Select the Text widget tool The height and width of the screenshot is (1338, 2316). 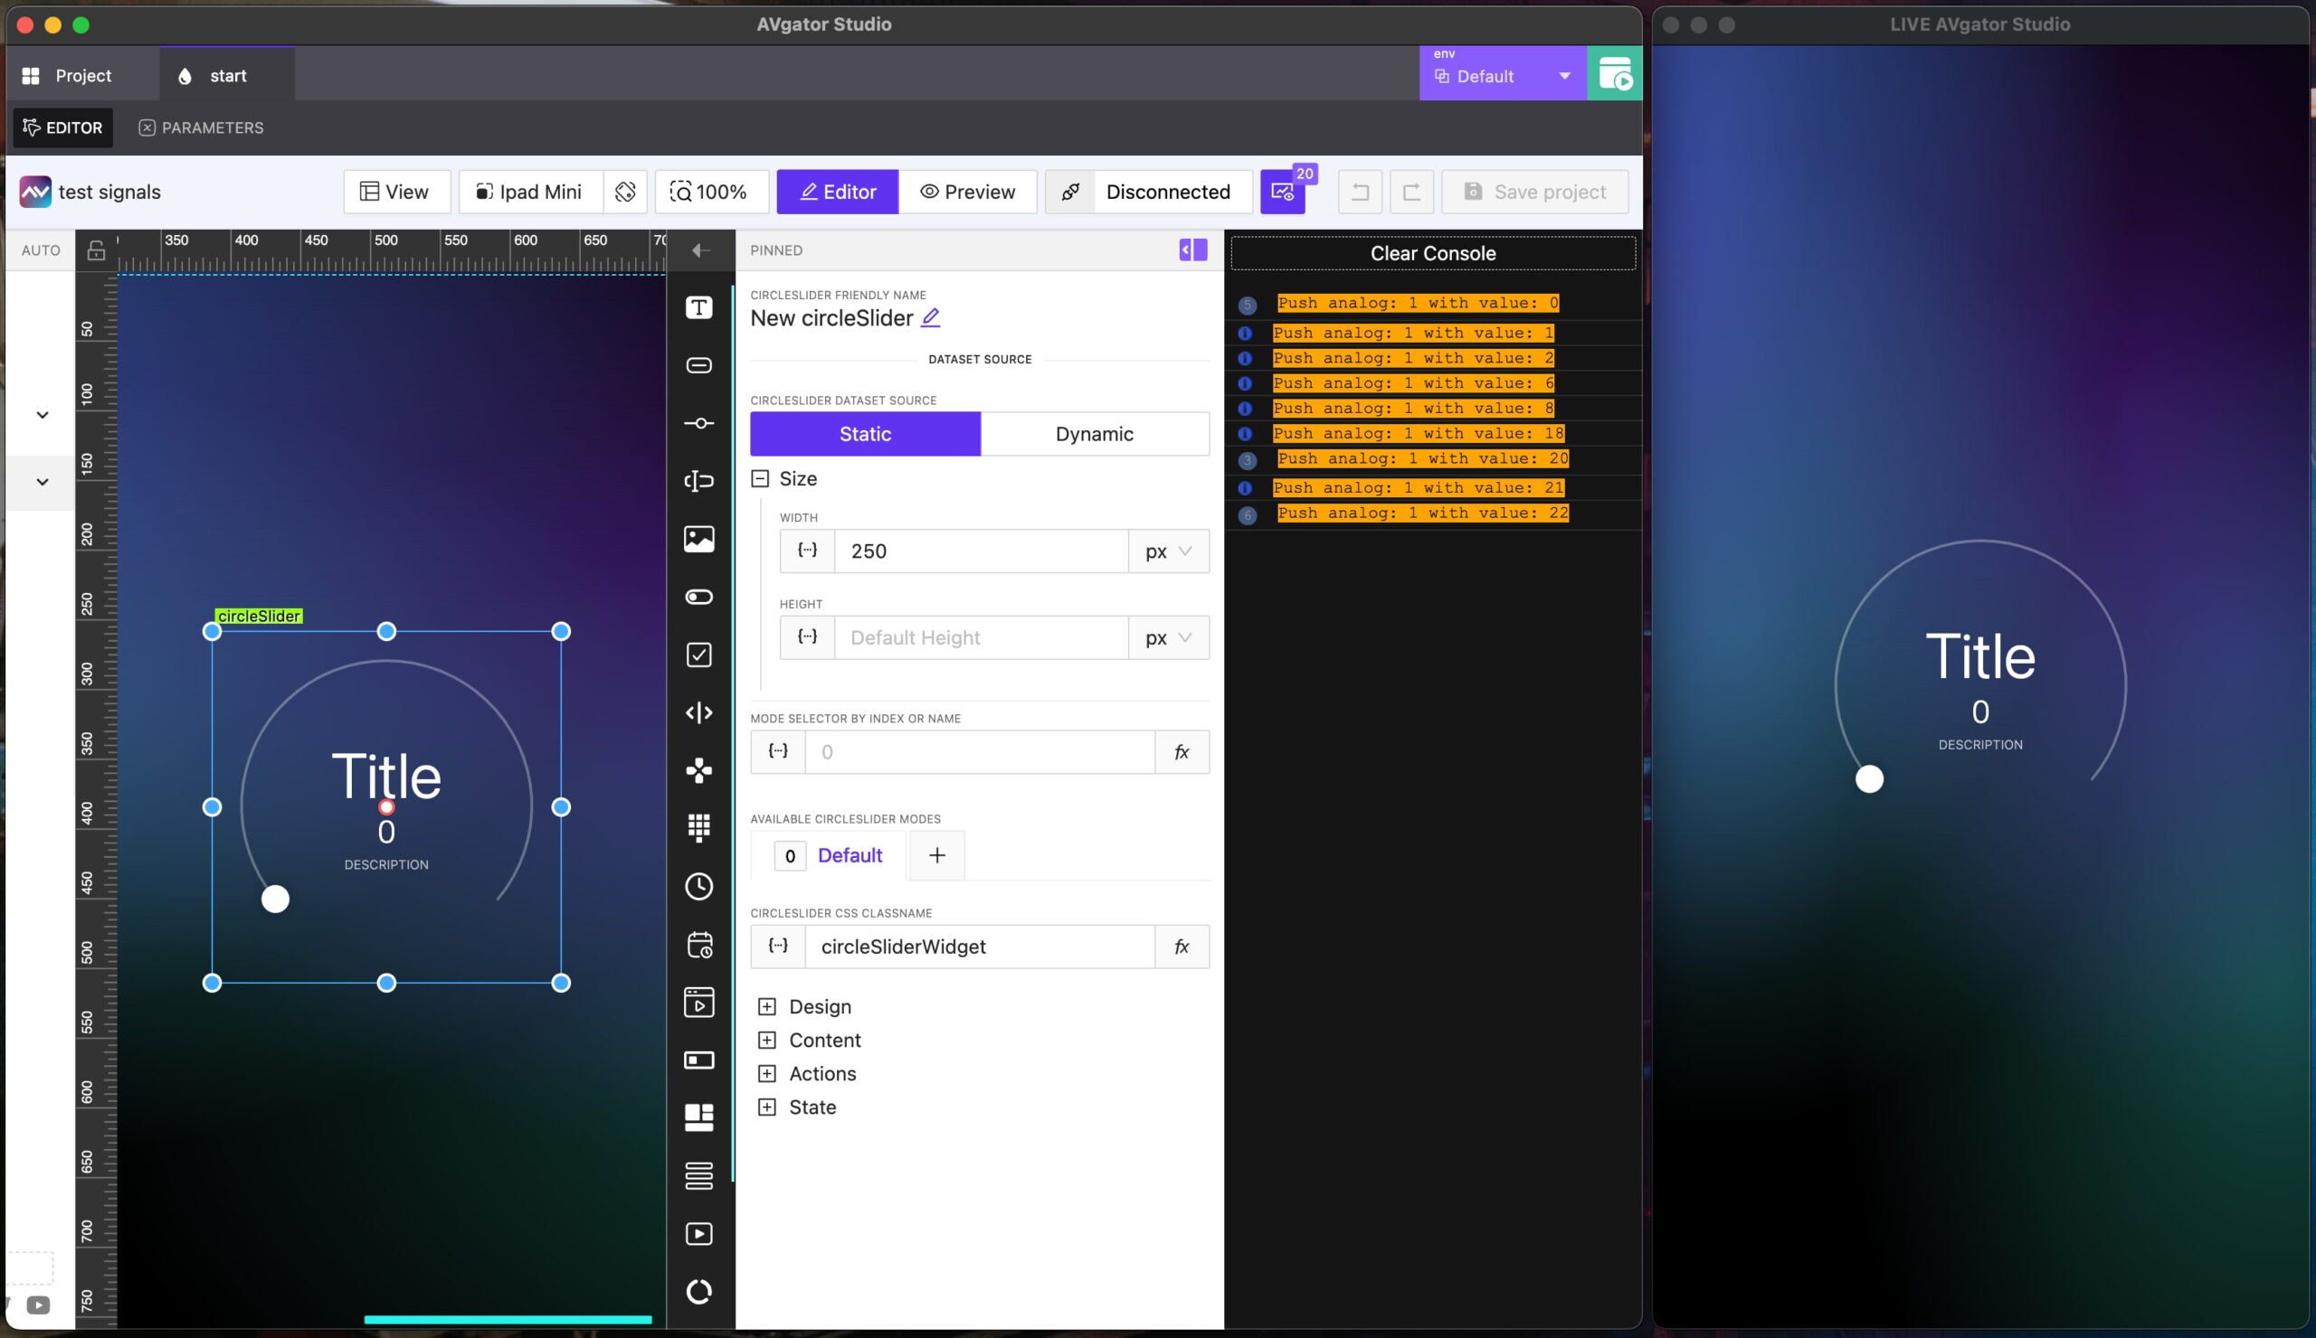click(x=698, y=308)
